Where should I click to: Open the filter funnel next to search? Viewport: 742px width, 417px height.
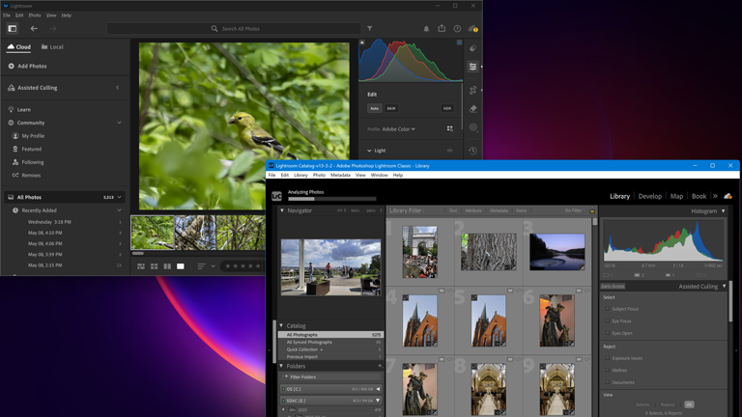click(370, 28)
